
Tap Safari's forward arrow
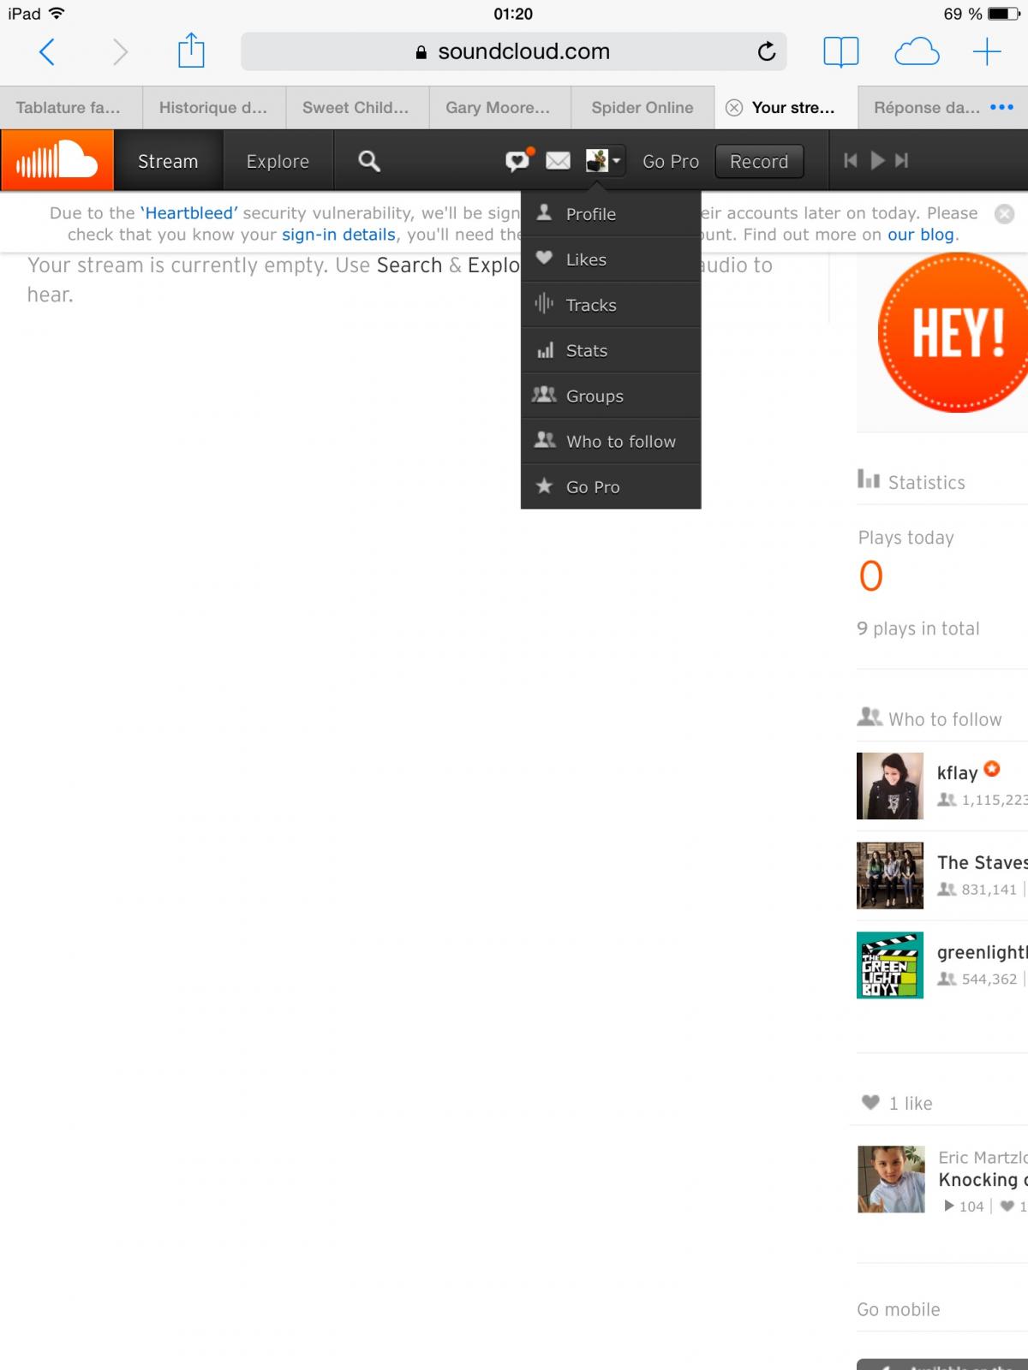coord(121,52)
